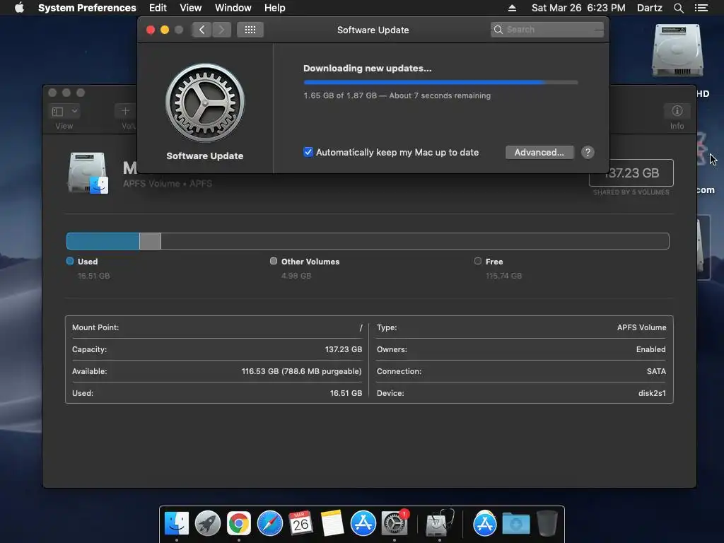724x543 pixels.
Task: Open Notes from the Dock
Action: click(332, 523)
